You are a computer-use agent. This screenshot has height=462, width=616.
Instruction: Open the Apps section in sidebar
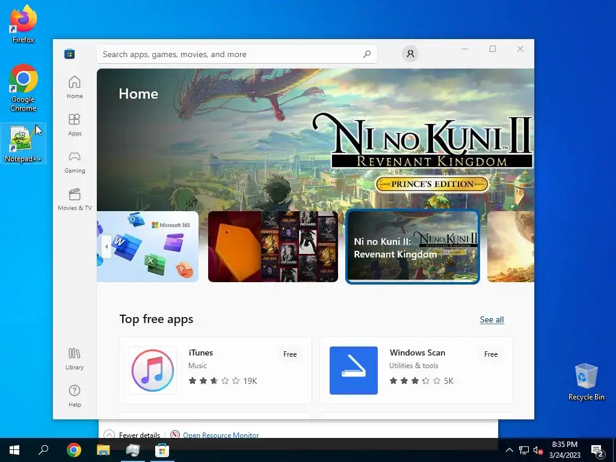coord(75,125)
